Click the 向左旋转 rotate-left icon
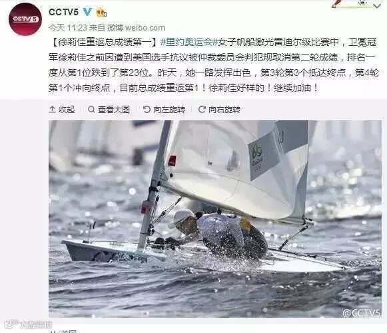This screenshot has height=333, width=387. [147, 110]
